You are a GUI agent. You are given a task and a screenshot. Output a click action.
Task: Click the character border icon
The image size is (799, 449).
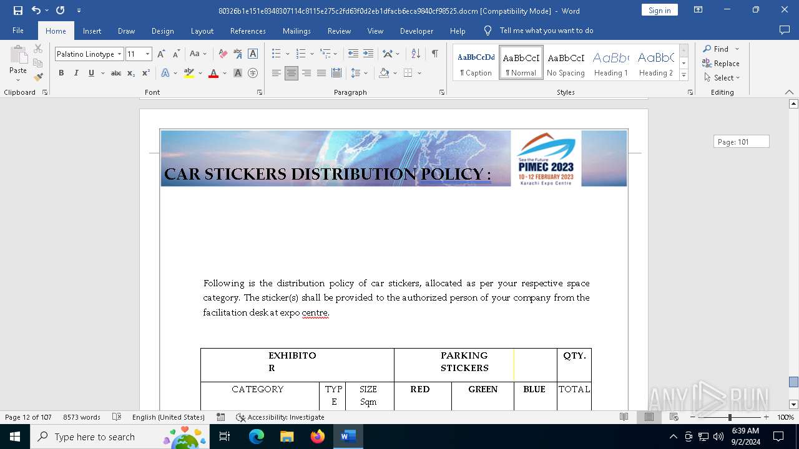253,54
